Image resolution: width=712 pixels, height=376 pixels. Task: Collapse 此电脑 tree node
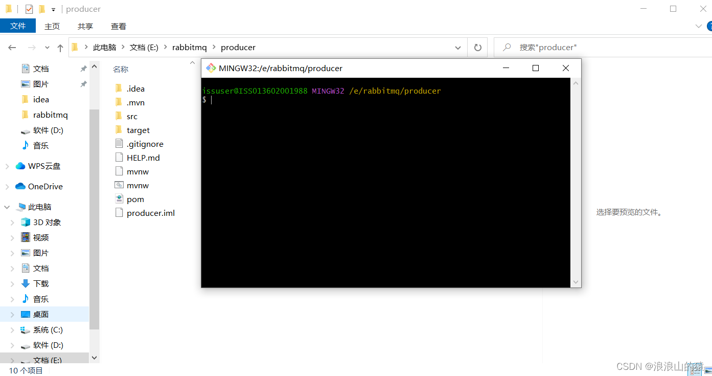[7, 207]
